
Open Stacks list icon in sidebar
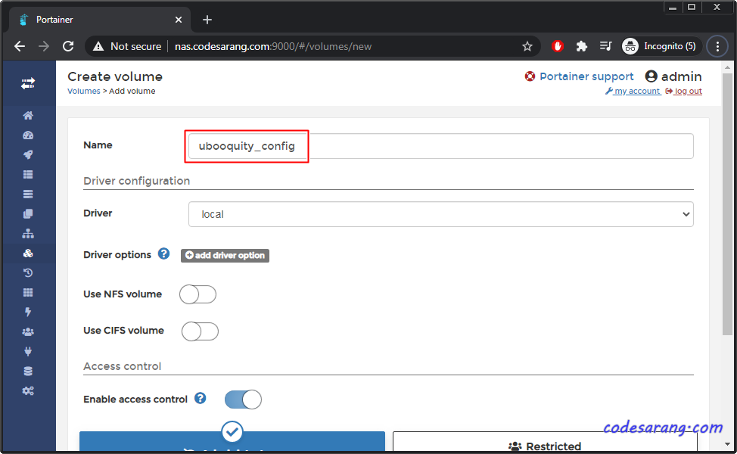pyautogui.click(x=28, y=174)
